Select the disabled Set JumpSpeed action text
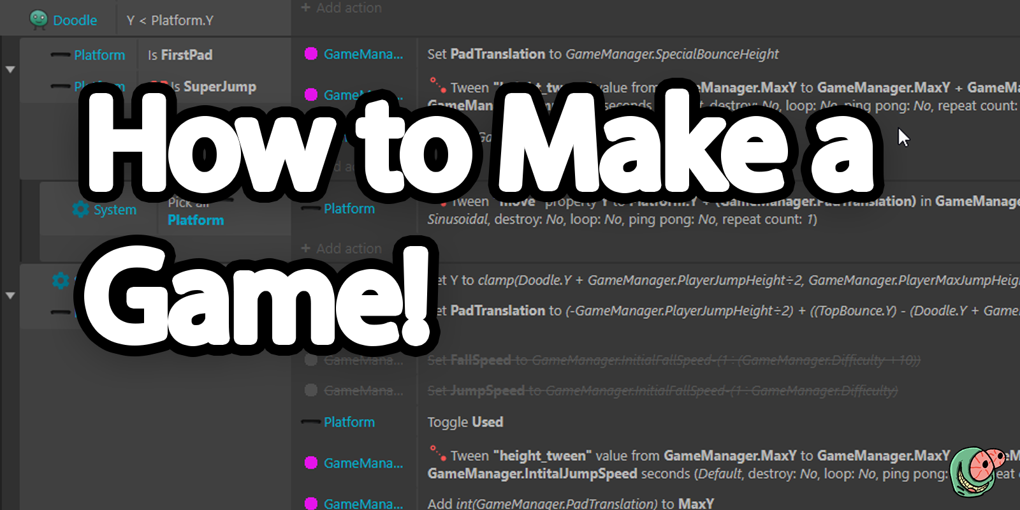Image resolution: width=1020 pixels, height=510 pixels. point(662,391)
